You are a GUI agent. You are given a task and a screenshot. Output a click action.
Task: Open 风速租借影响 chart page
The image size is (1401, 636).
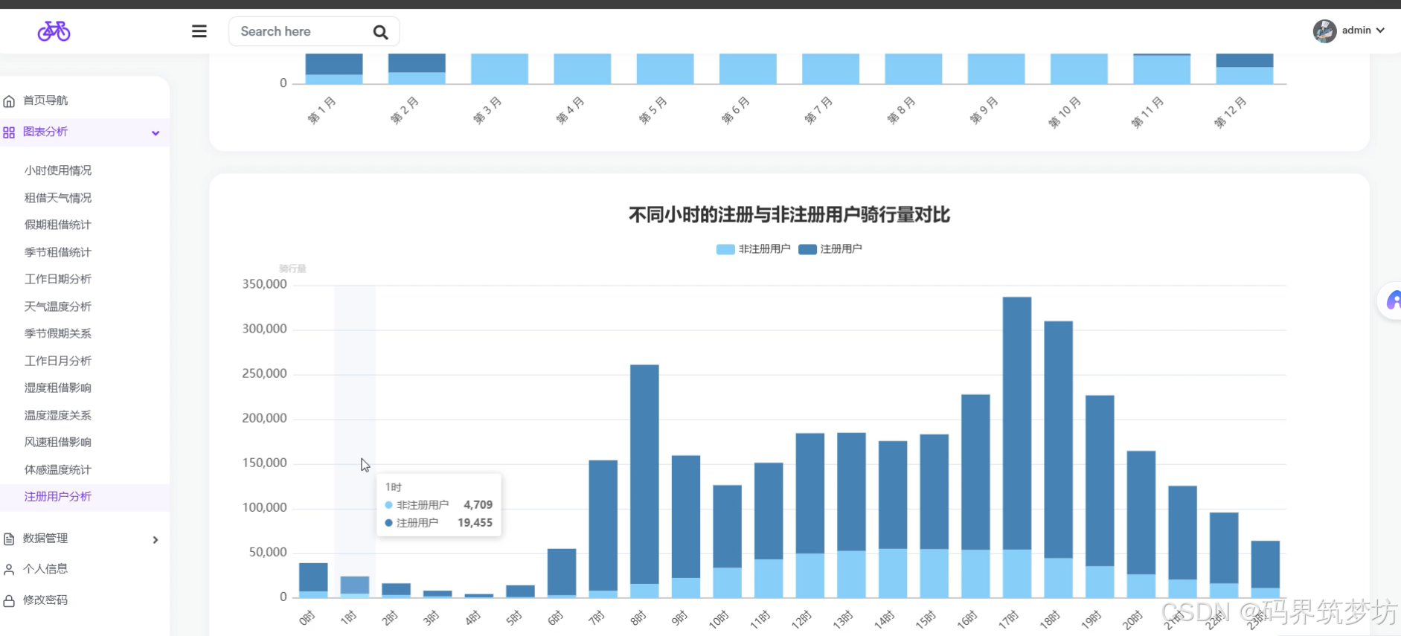tap(58, 442)
